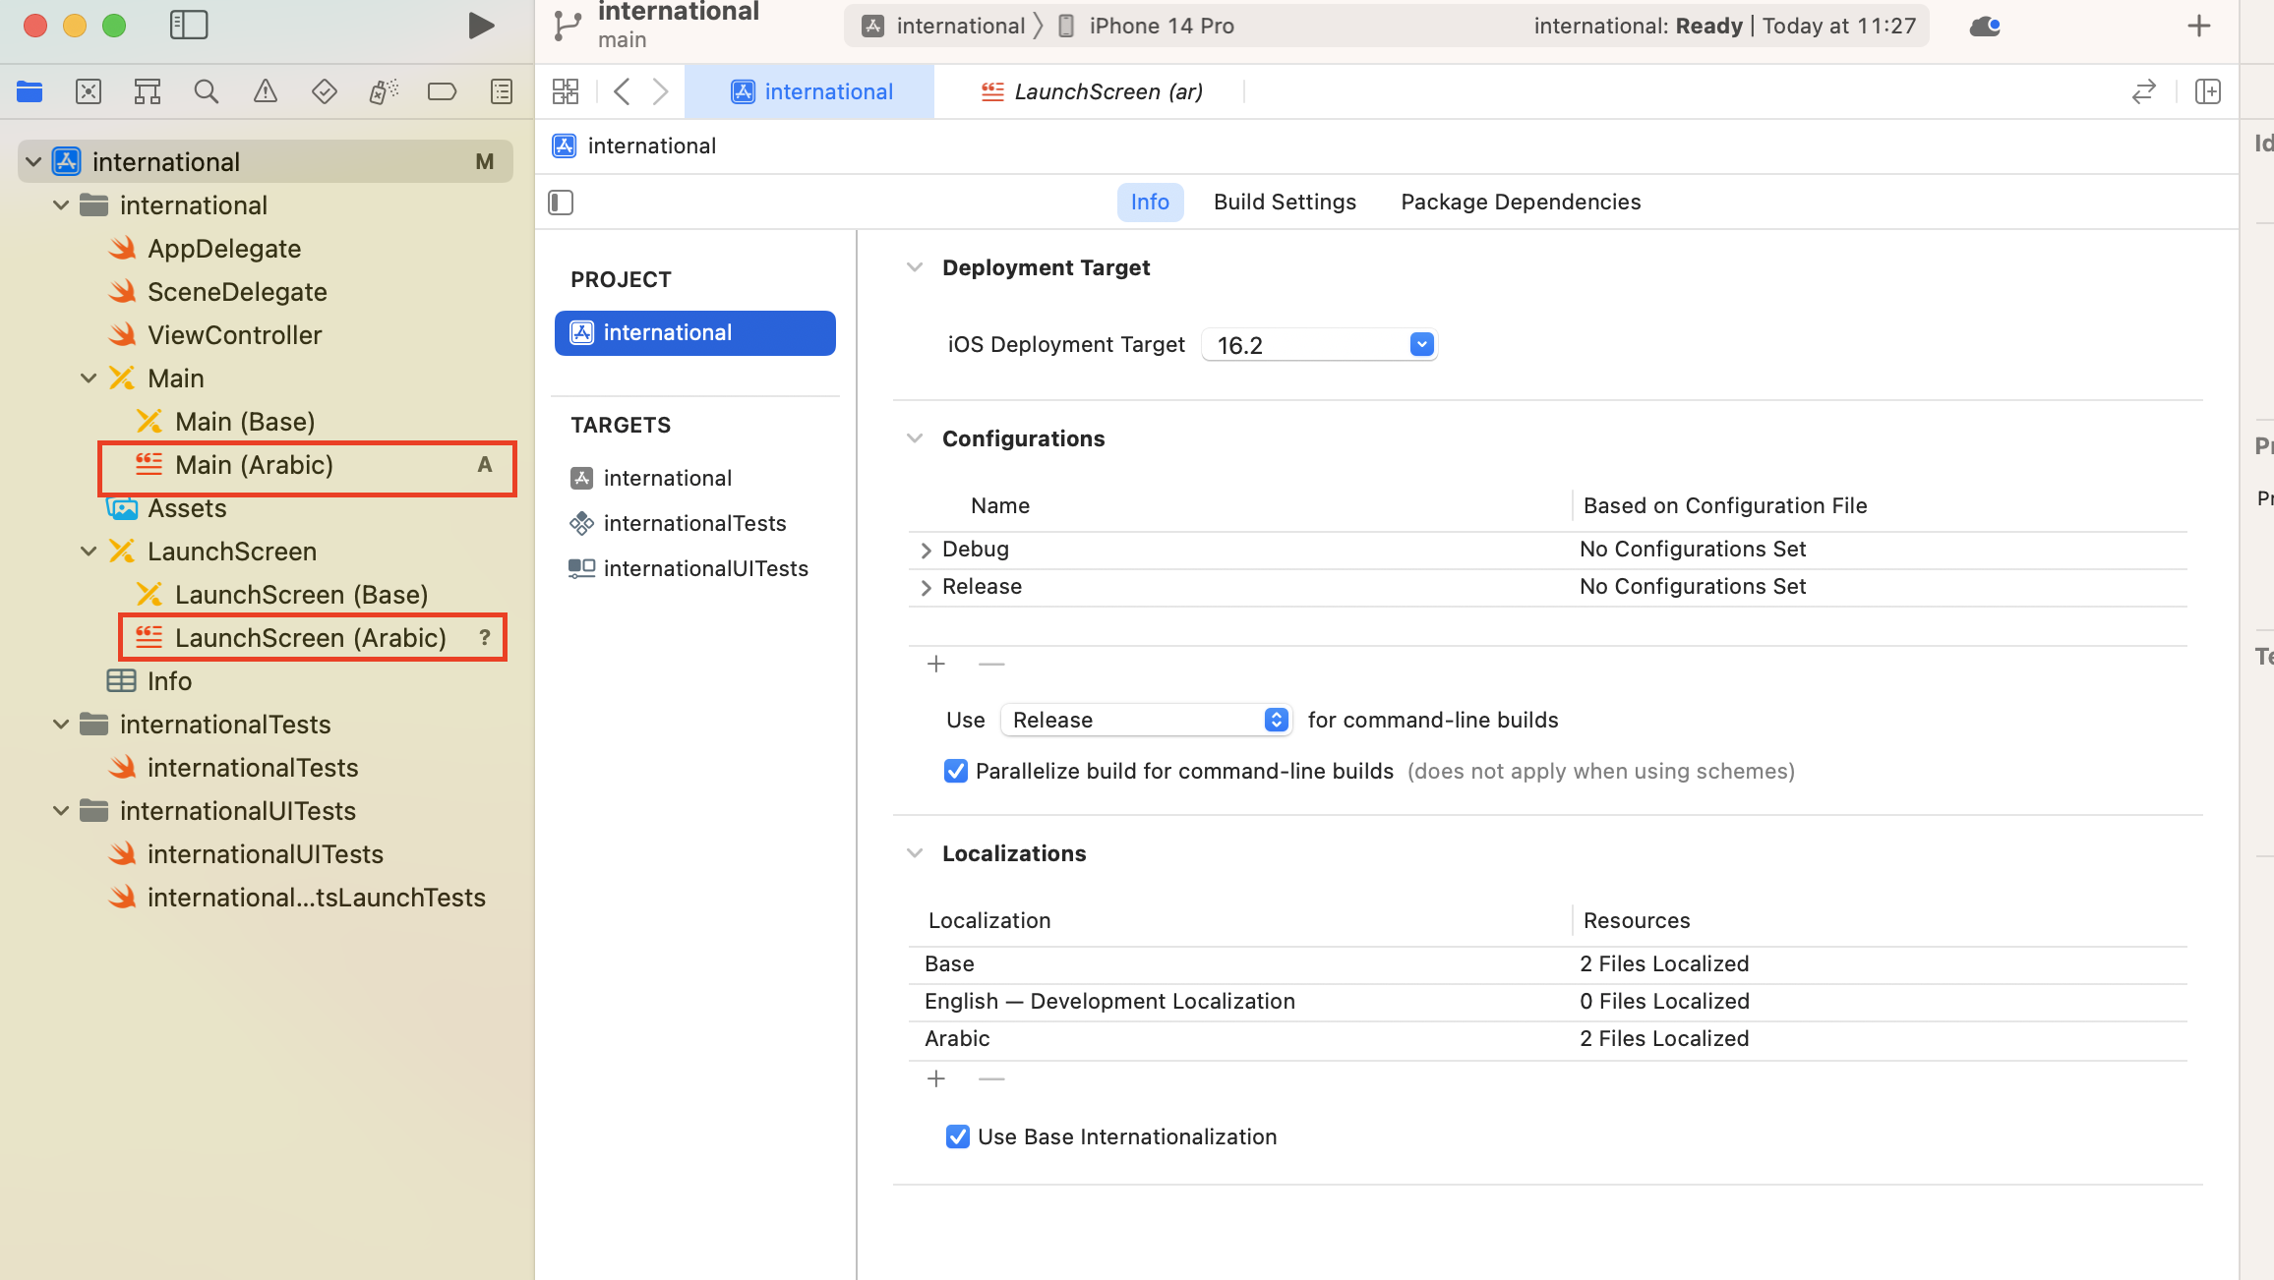Toggle Use Base Internationalization checkbox
This screenshot has height=1280, width=2274.
click(x=958, y=1136)
